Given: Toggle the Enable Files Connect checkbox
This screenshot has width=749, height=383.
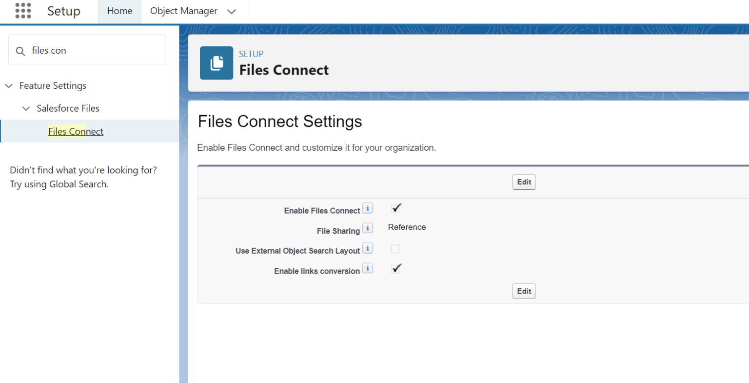Looking at the screenshot, I should 395,208.
